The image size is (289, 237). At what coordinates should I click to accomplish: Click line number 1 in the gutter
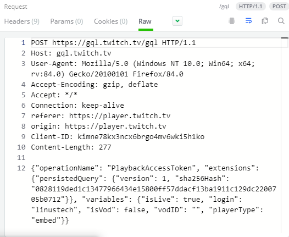(x=23, y=43)
